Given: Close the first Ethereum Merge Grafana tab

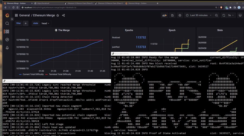Looking at the screenshot, I should coord(32,3).
